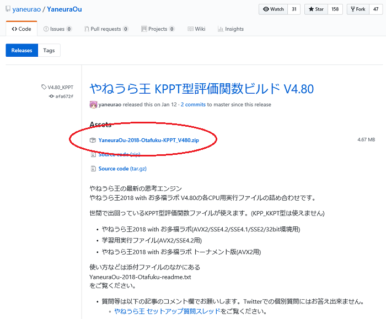Click the Wiki book icon
This screenshot has height=319, width=386.
click(x=191, y=29)
